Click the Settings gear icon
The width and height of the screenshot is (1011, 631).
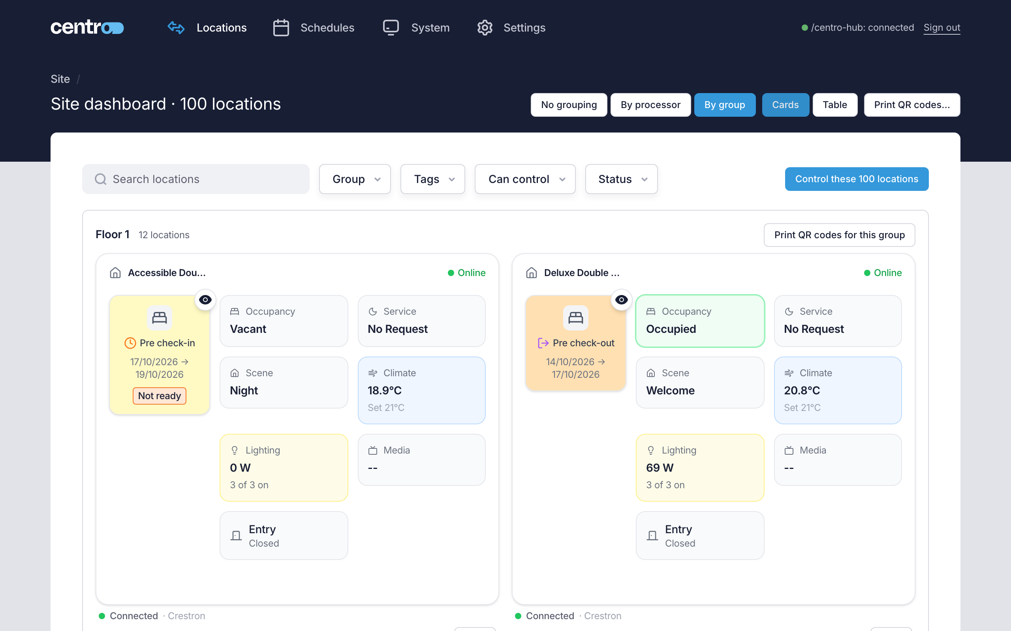click(x=485, y=28)
